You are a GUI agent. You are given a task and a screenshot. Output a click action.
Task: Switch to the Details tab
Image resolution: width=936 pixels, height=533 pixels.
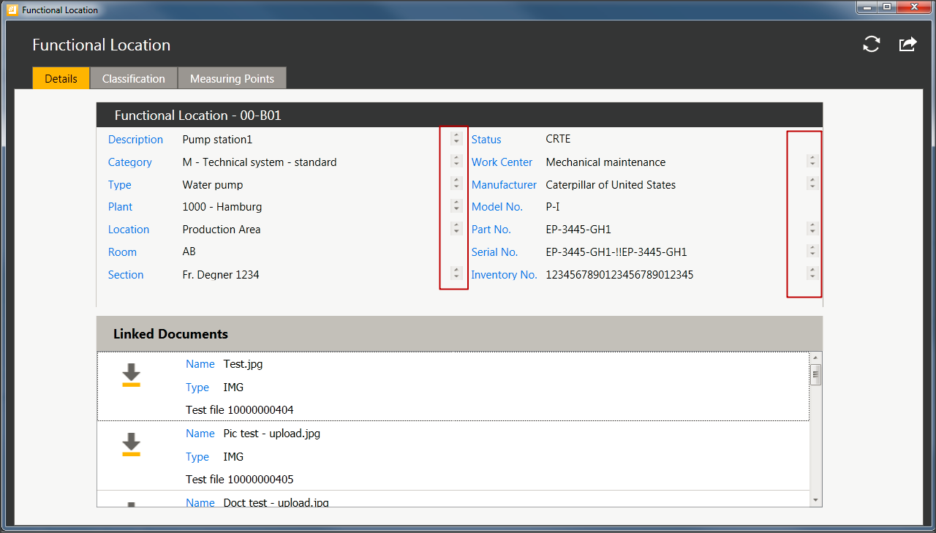61,78
